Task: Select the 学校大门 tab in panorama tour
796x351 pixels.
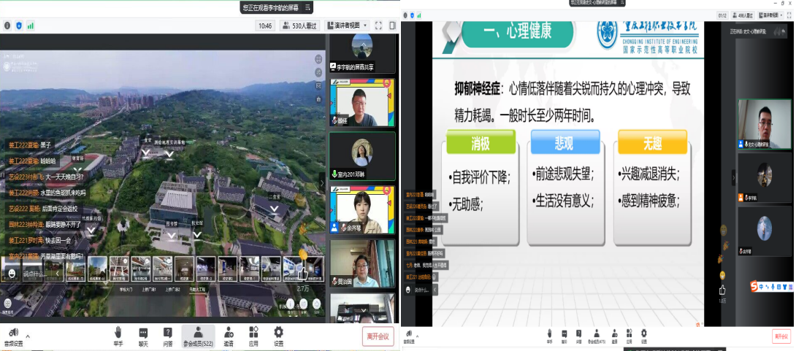Action: 126,290
